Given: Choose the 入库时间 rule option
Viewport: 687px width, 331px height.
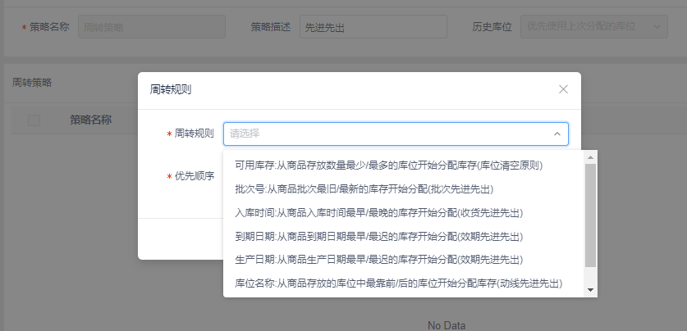Looking at the screenshot, I should pyautogui.click(x=405, y=213).
